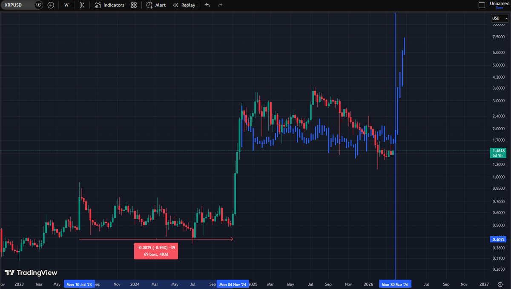Viewport: 511px width, 289px height.
Task: Open the candlestick chart style selector
Action: coord(82,5)
